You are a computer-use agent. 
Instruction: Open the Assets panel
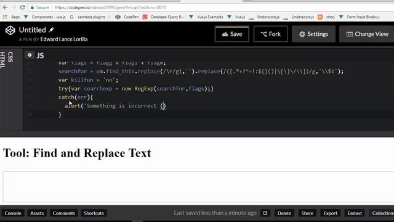37,213
